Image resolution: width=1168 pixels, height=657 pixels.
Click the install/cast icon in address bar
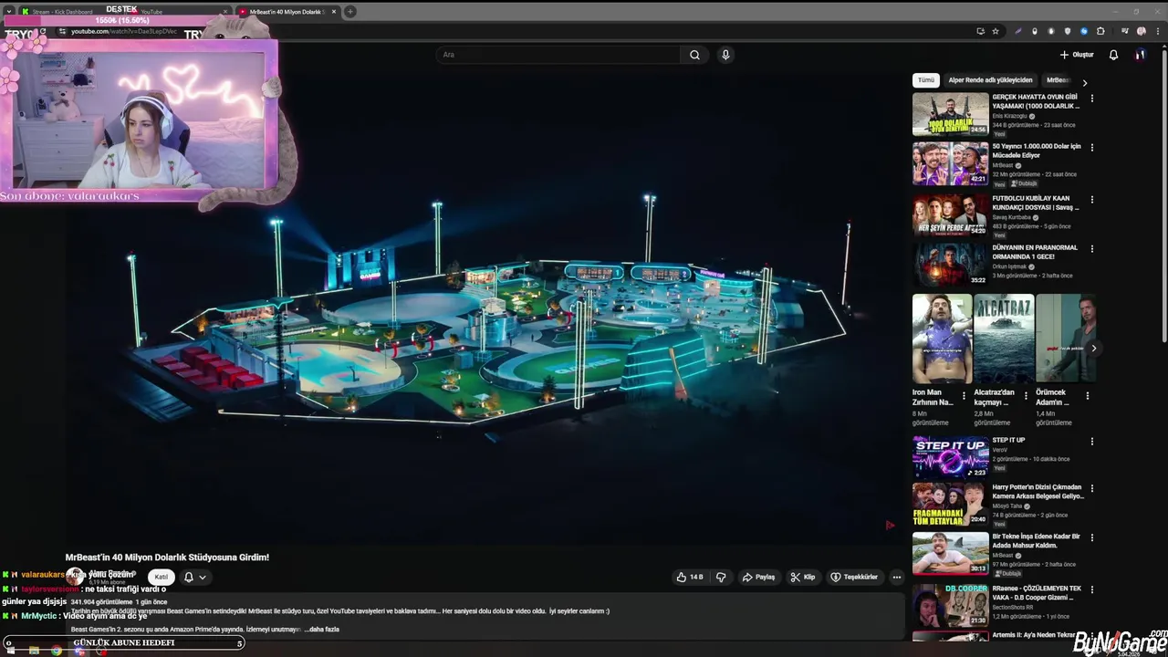tap(980, 31)
